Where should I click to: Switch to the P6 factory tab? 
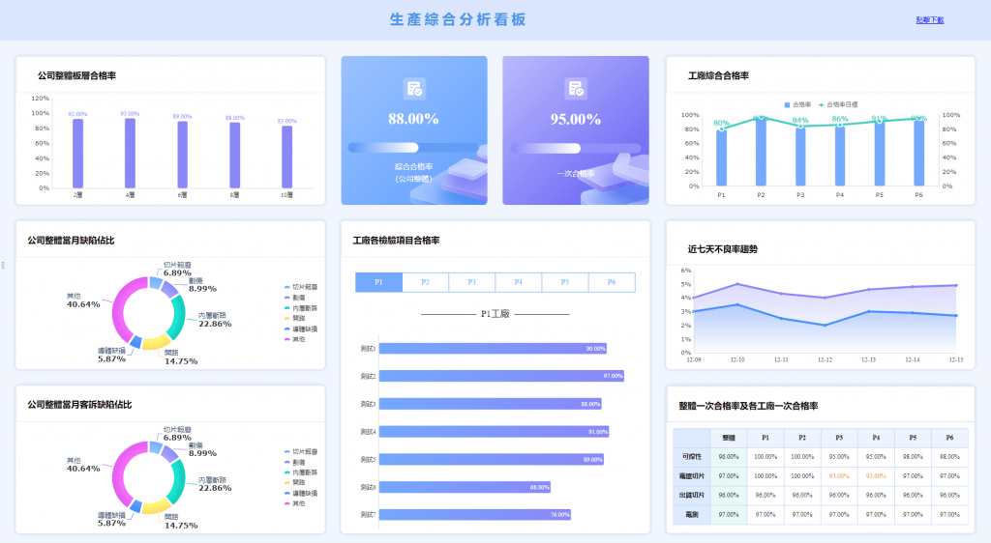612,282
